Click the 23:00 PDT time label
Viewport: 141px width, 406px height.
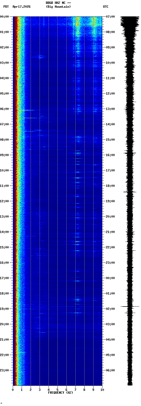click(x=4, y=370)
